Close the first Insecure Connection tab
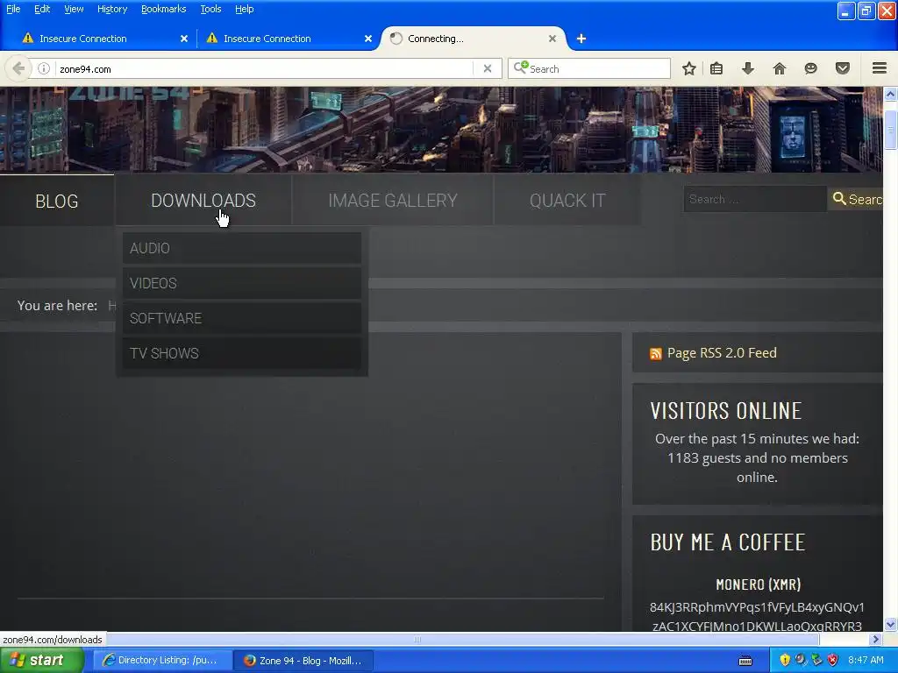Viewport: 898px width, 673px height. coord(184,39)
